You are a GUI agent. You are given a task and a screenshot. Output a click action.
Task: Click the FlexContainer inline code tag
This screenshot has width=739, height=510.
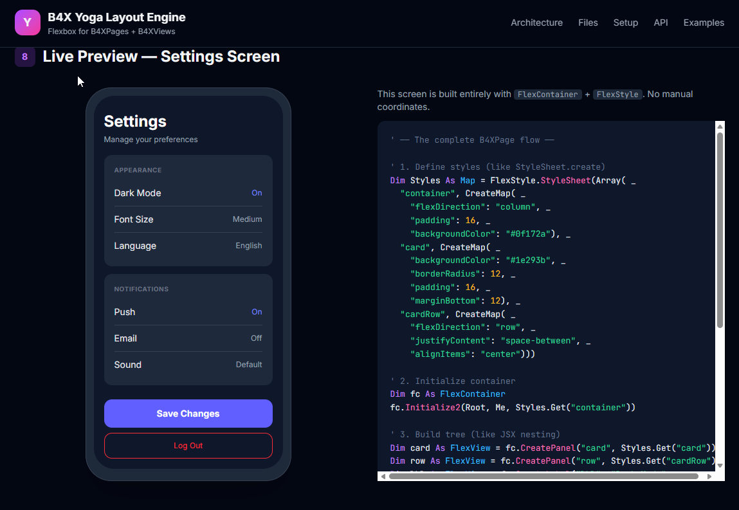tap(547, 95)
